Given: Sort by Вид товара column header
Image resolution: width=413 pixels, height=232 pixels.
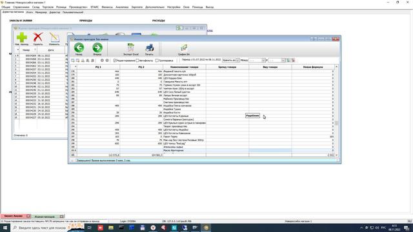Looking at the screenshot, I should pyautogui.click(x=270, y=67).
